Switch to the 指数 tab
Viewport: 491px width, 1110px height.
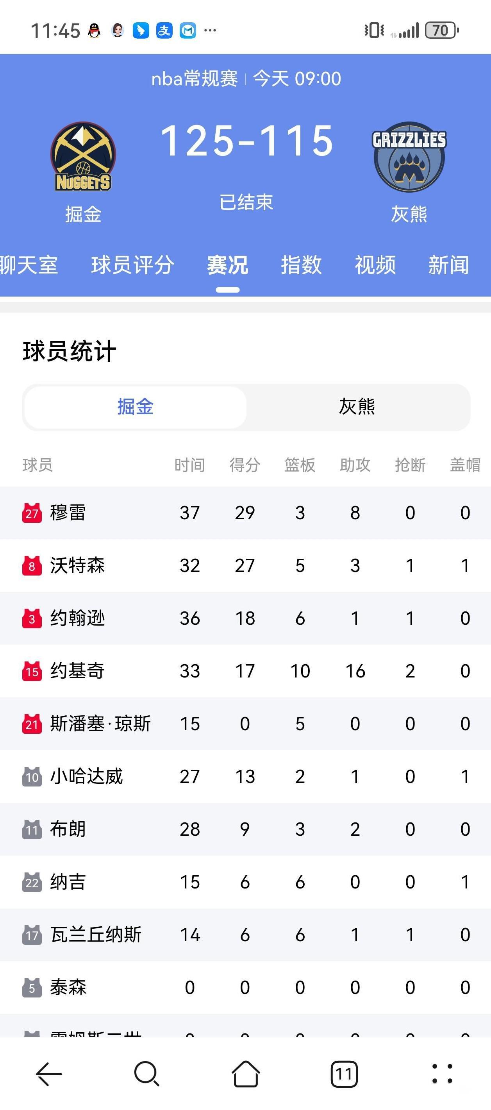[301, 265]
